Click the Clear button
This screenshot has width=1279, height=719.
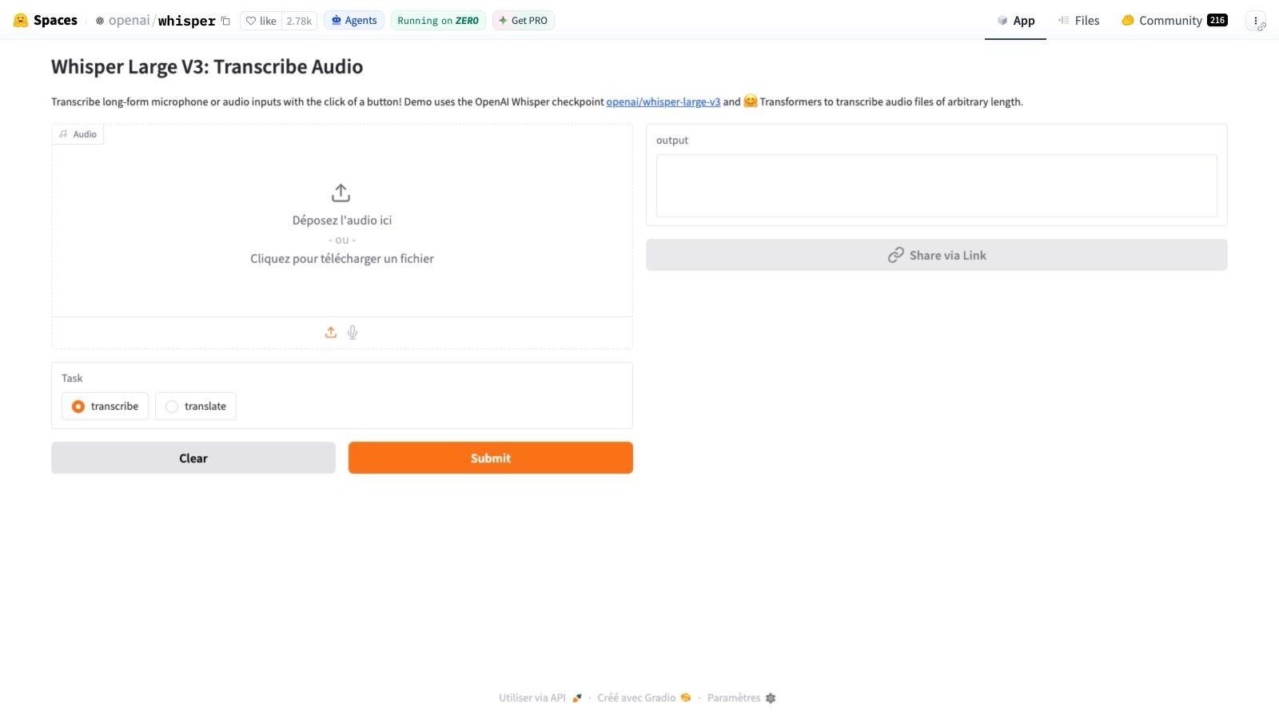(x=193, y=458)
